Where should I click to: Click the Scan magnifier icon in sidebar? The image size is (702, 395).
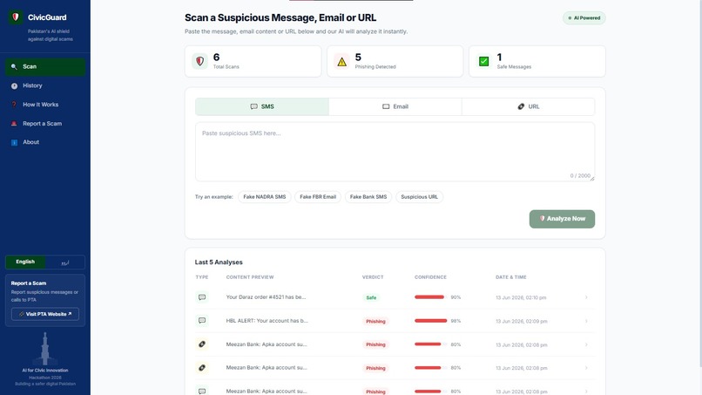point(14,67)
